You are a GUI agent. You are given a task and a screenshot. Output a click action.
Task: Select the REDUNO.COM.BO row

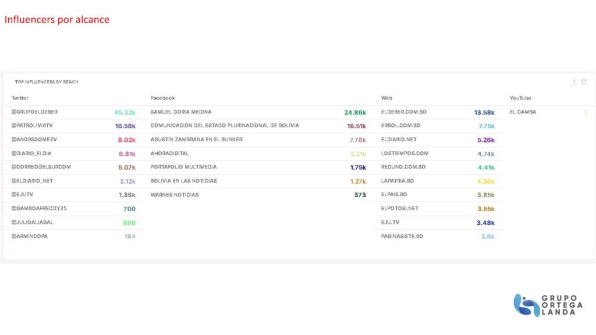(x=438, y=167)
